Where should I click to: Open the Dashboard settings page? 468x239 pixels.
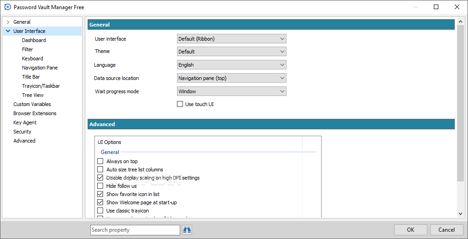34,40
